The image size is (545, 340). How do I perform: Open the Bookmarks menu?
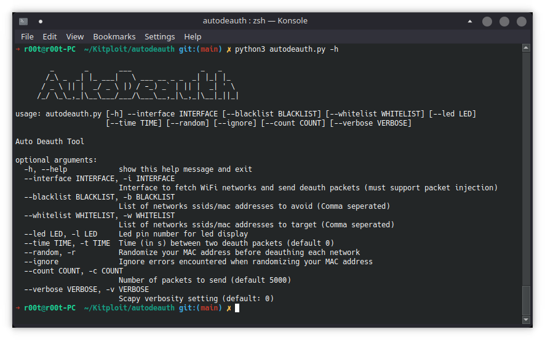[x=114, y=36]
